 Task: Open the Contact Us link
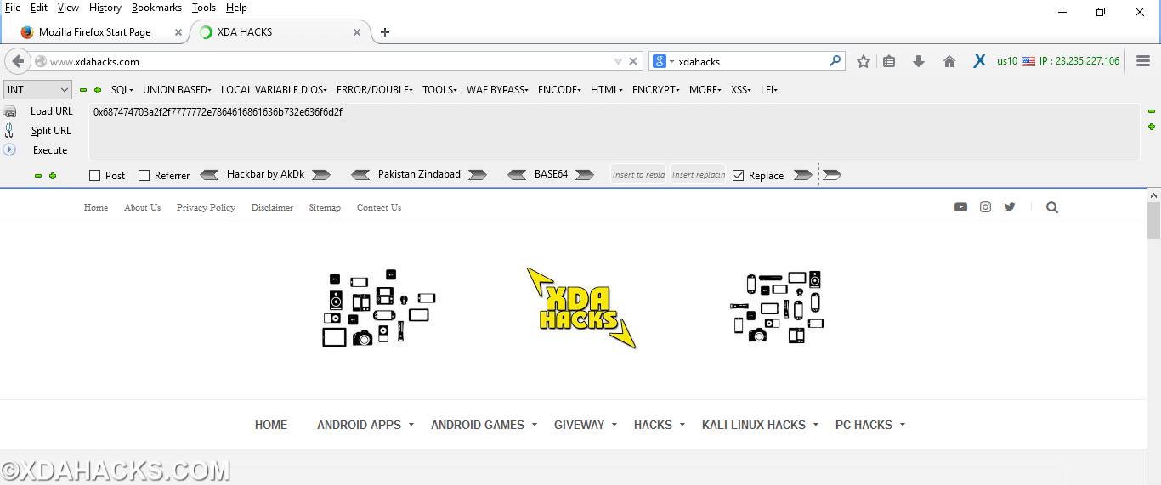(x=379, y=207)
